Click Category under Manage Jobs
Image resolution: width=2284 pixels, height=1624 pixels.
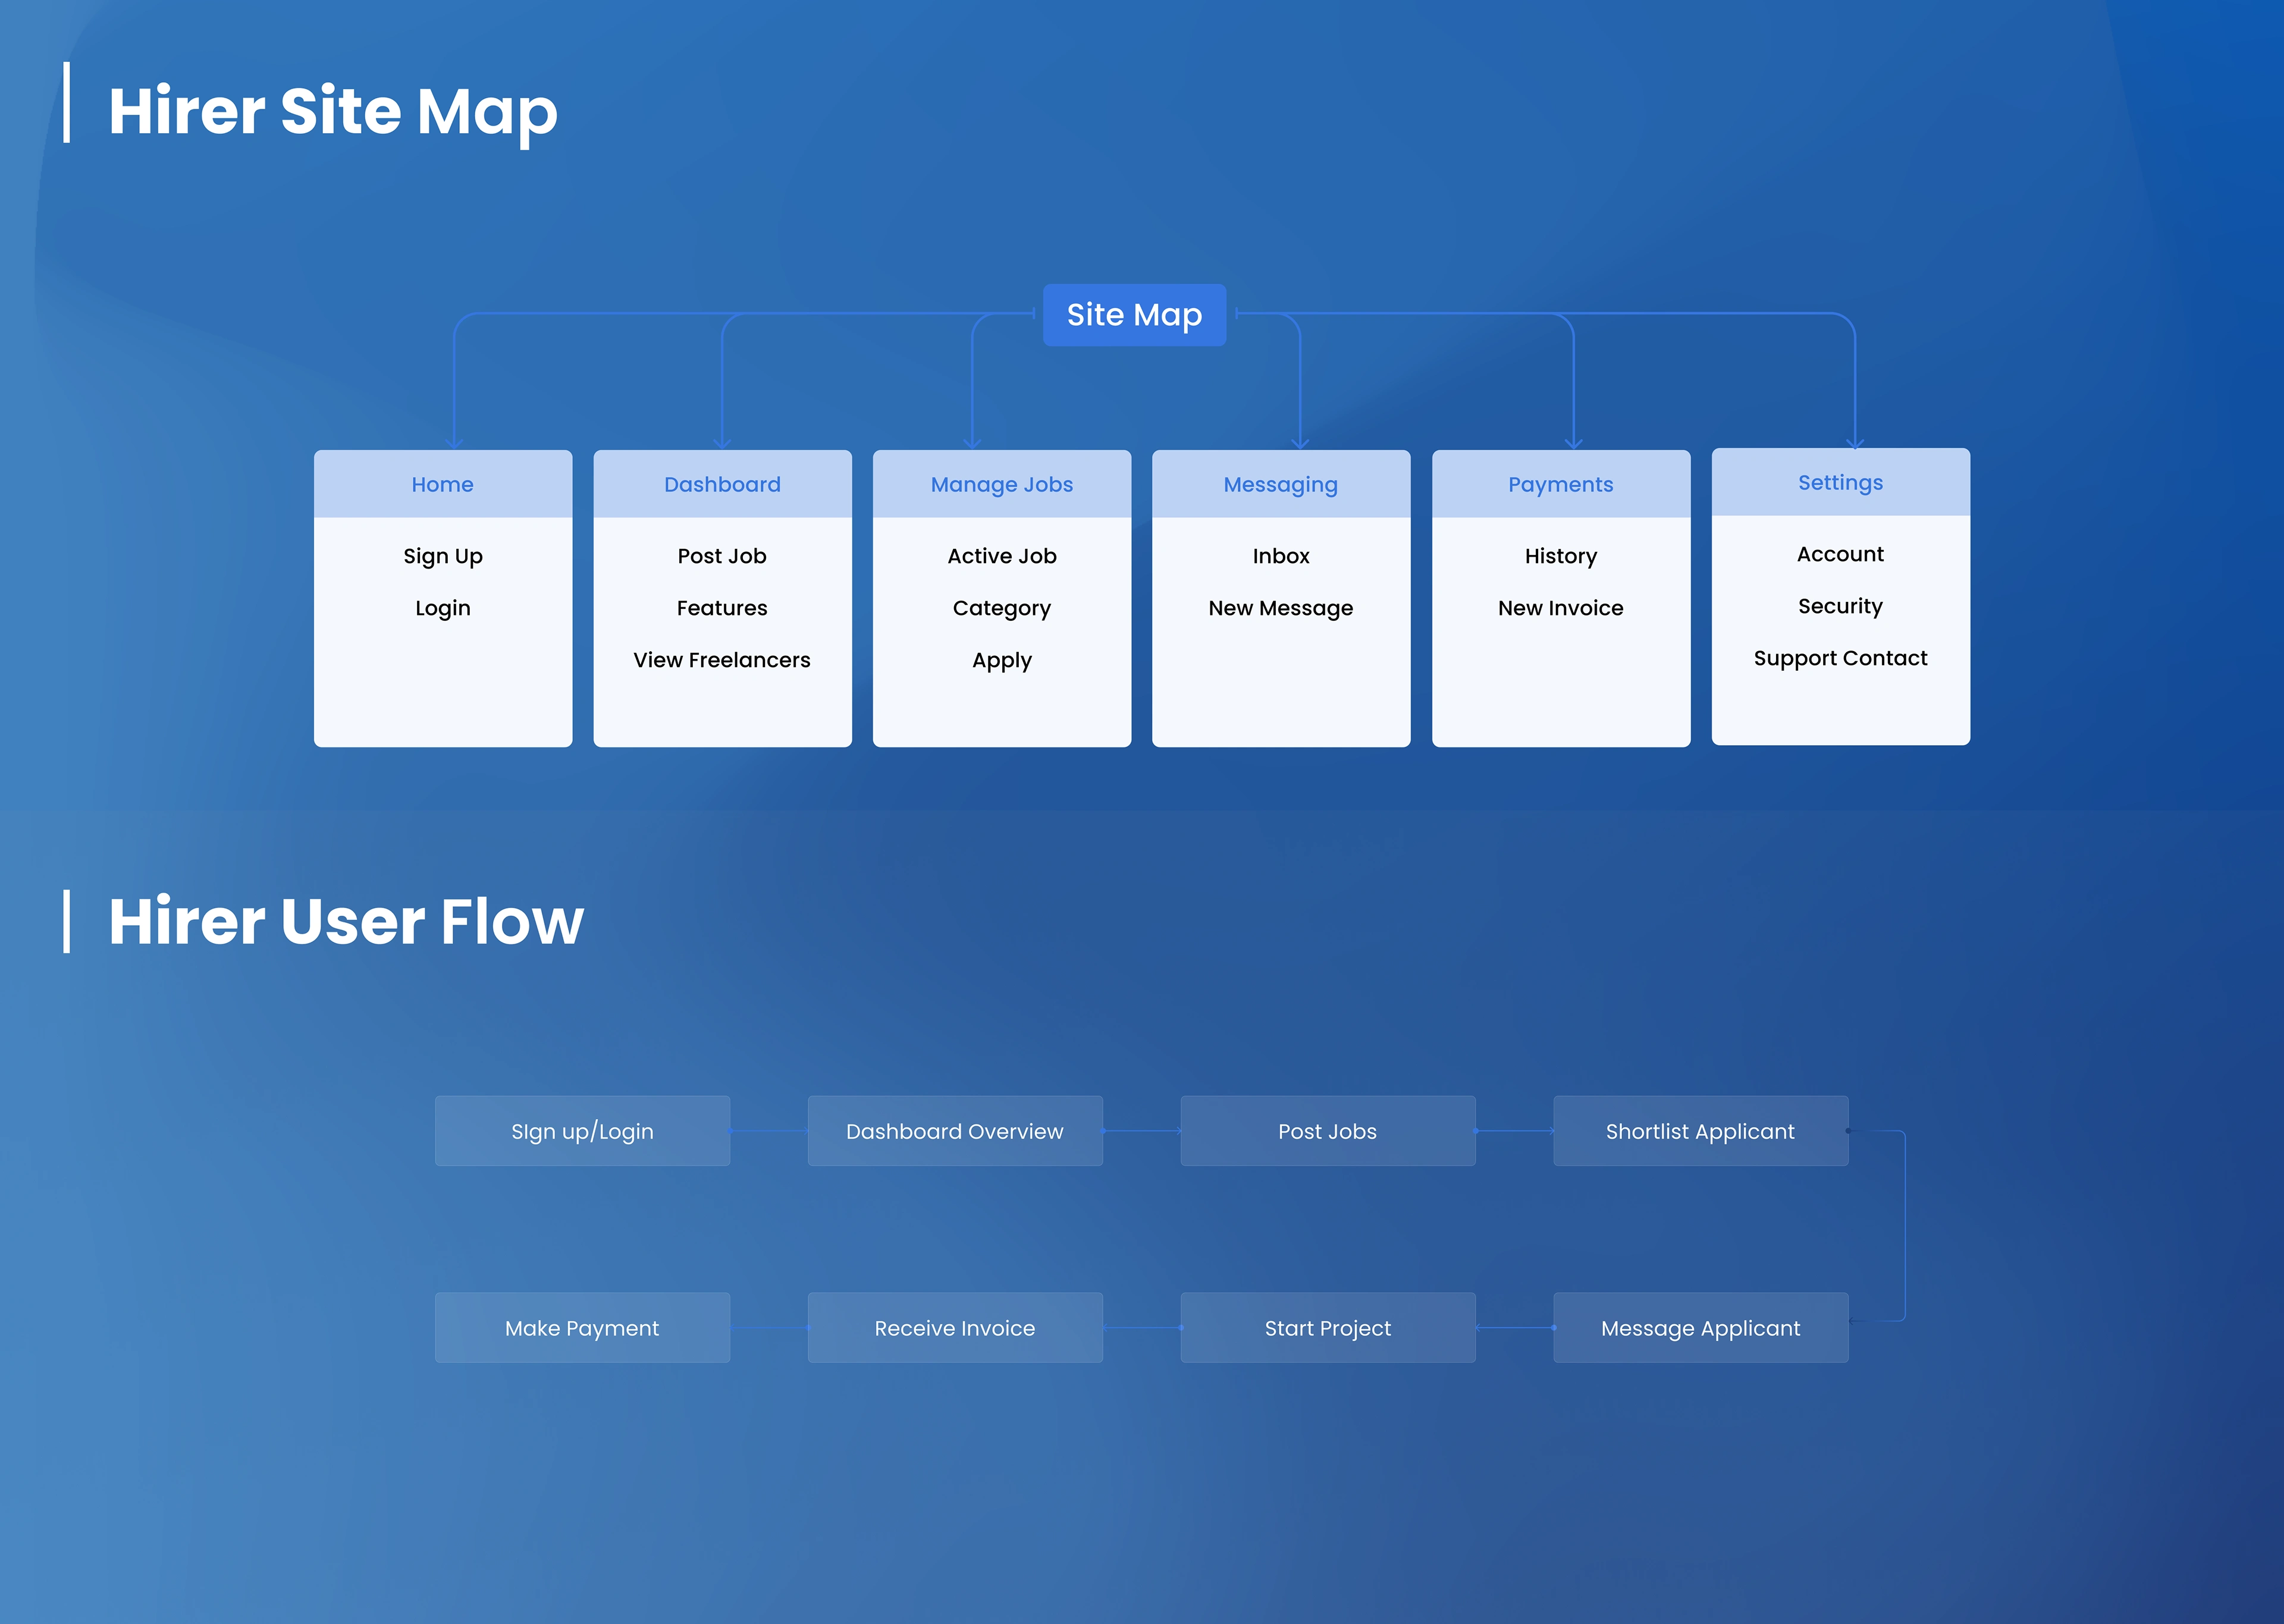1002,608
